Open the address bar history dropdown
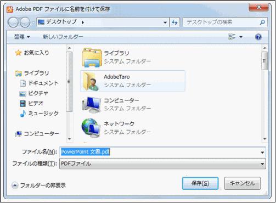Viewport: 276px width, 203px height. coord(165,22)
